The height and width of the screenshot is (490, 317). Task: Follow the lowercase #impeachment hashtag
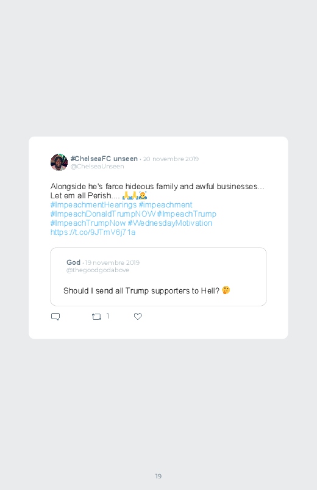(x=166, y=204)
